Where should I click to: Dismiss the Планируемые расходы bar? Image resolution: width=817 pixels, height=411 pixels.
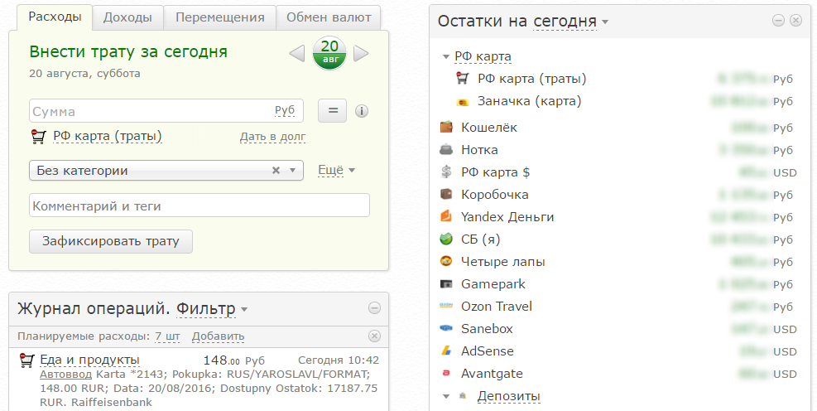click(x=374, y=336)
